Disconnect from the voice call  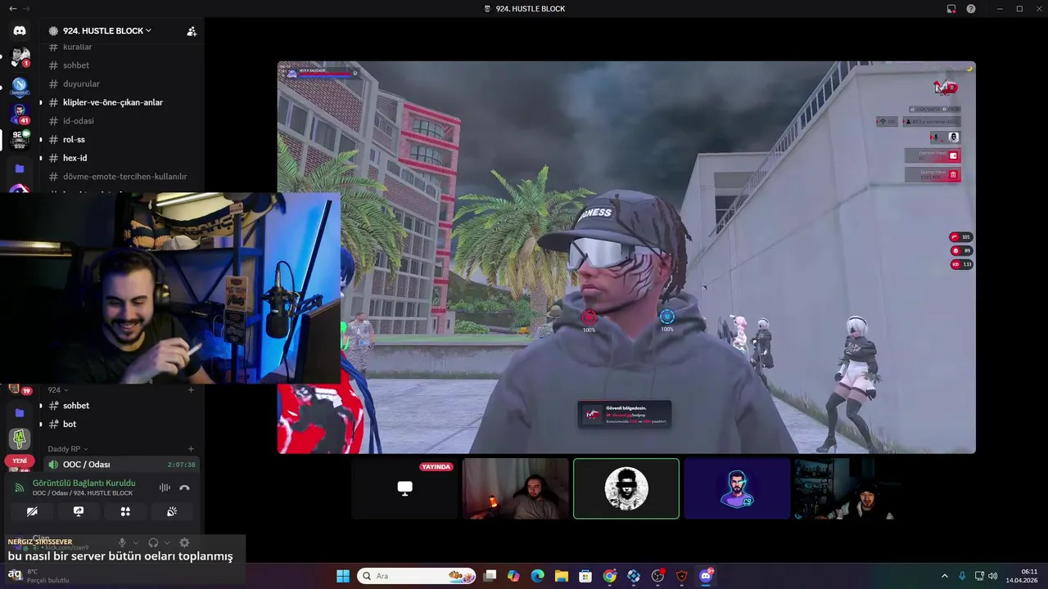pos(184,488)
